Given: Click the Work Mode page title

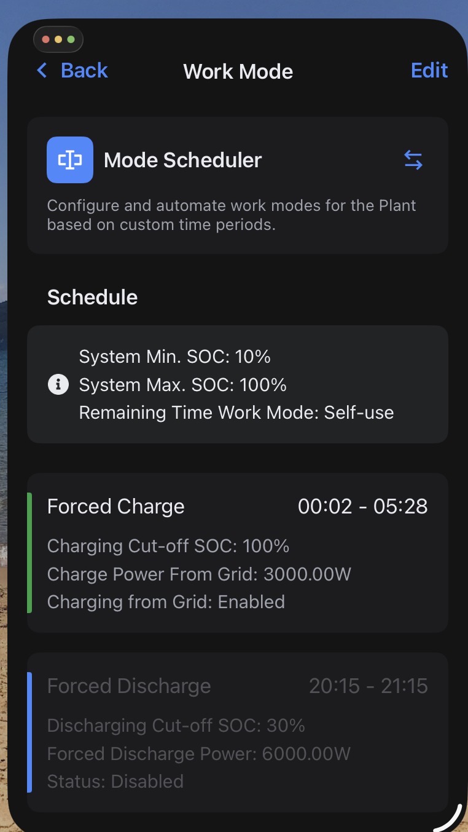Looking at the screenshot, I should click(238, 72).
